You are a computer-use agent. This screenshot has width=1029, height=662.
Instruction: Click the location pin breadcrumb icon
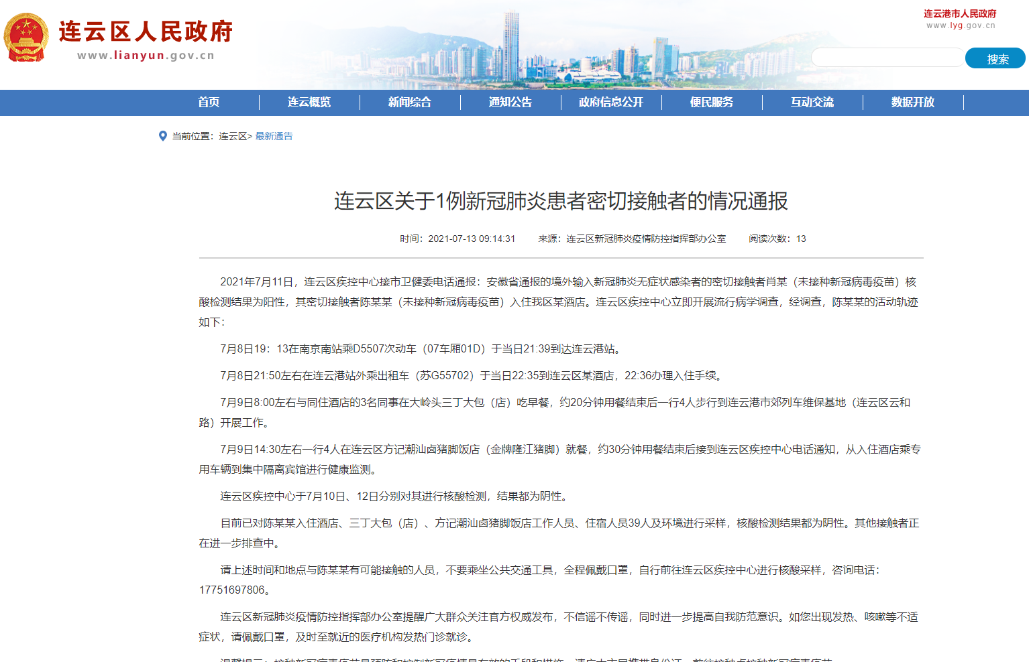point(162,136)
